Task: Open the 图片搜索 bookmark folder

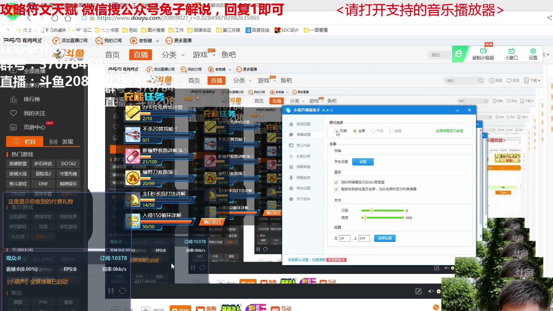Action: [153, 30]
